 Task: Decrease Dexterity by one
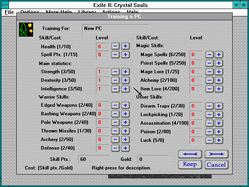tap(115, 80)
